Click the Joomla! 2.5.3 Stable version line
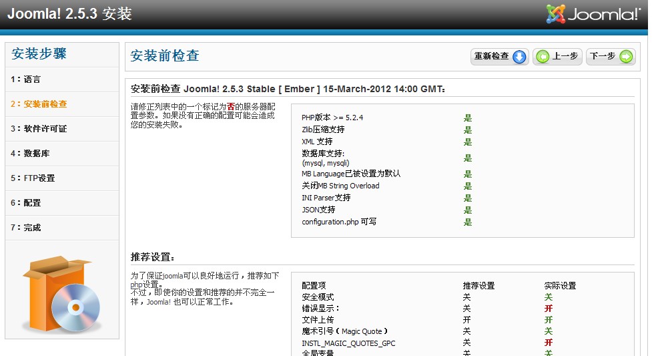652x356 pixels. [x=288, y=89]
